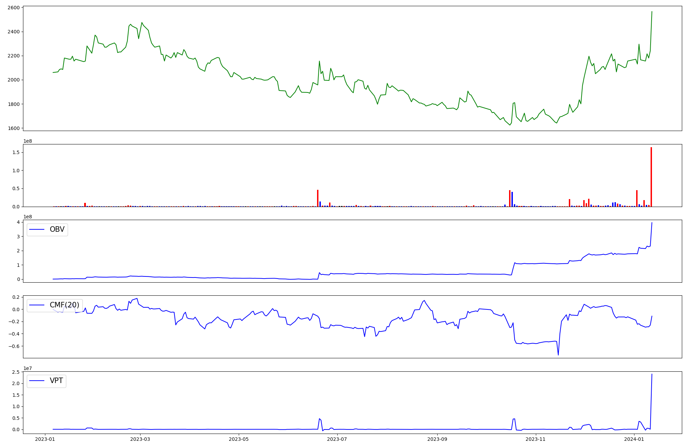Click the 1.0 tick on volume bars axis
This screenshot has height=447, width=687.
(x=16, y=171)
